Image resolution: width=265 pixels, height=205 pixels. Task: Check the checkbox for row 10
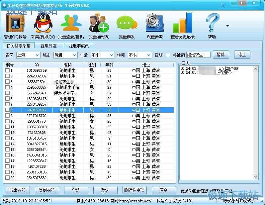7,121
